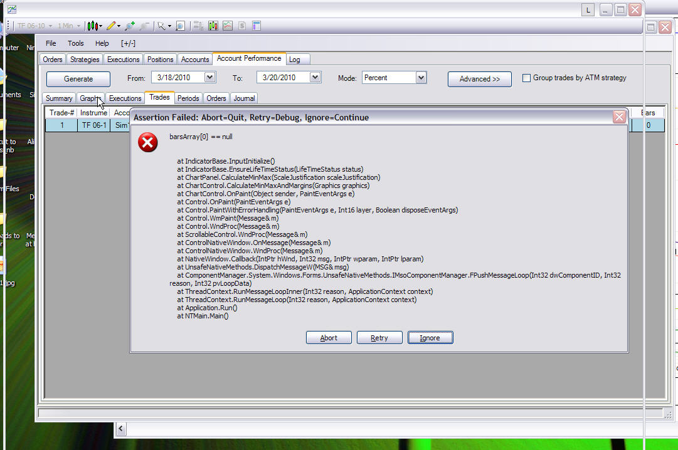Viewport: 678px width, 450px height.
Task: Expand the pencil drawing tools dropdown arrow
Action: (119, 26)
